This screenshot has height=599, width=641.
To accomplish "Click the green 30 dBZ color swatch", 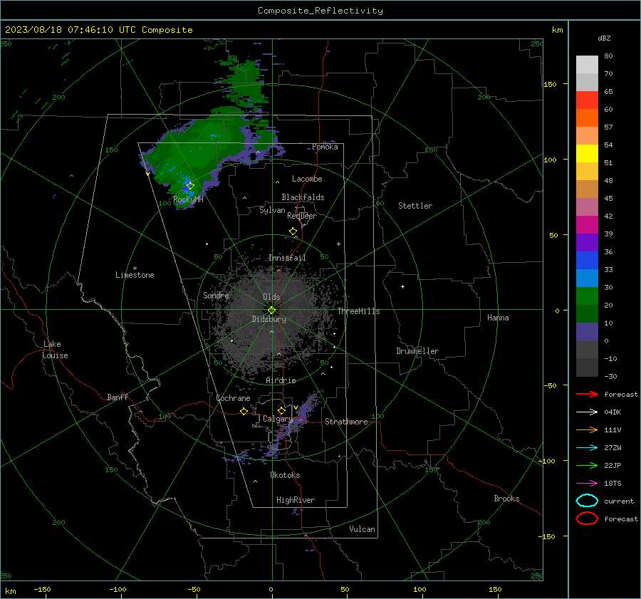I will coord(587,296).
